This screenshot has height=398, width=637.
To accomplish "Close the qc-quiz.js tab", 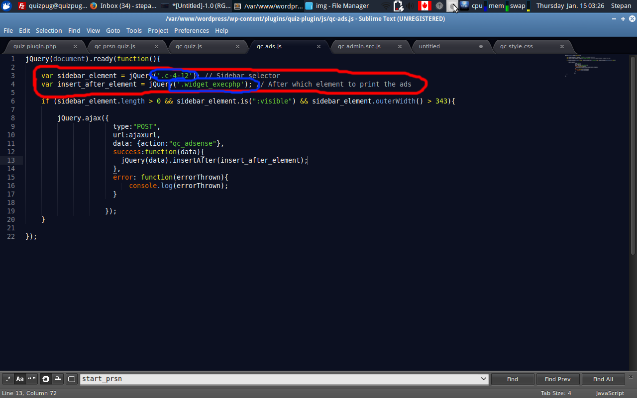I will 238,46.
